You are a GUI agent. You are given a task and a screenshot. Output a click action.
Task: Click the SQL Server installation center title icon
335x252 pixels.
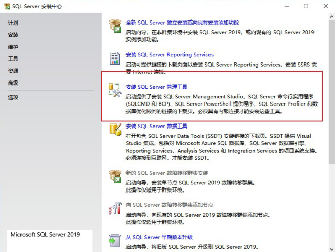[x=7, y=6]
